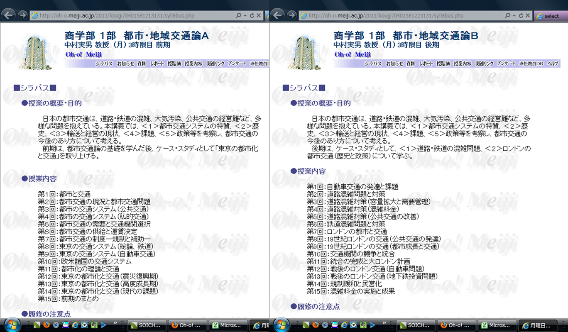This screenshot has width=568, height=332.
Task: Open Firefox from the left quick launch bar
Action: [46, 325]
